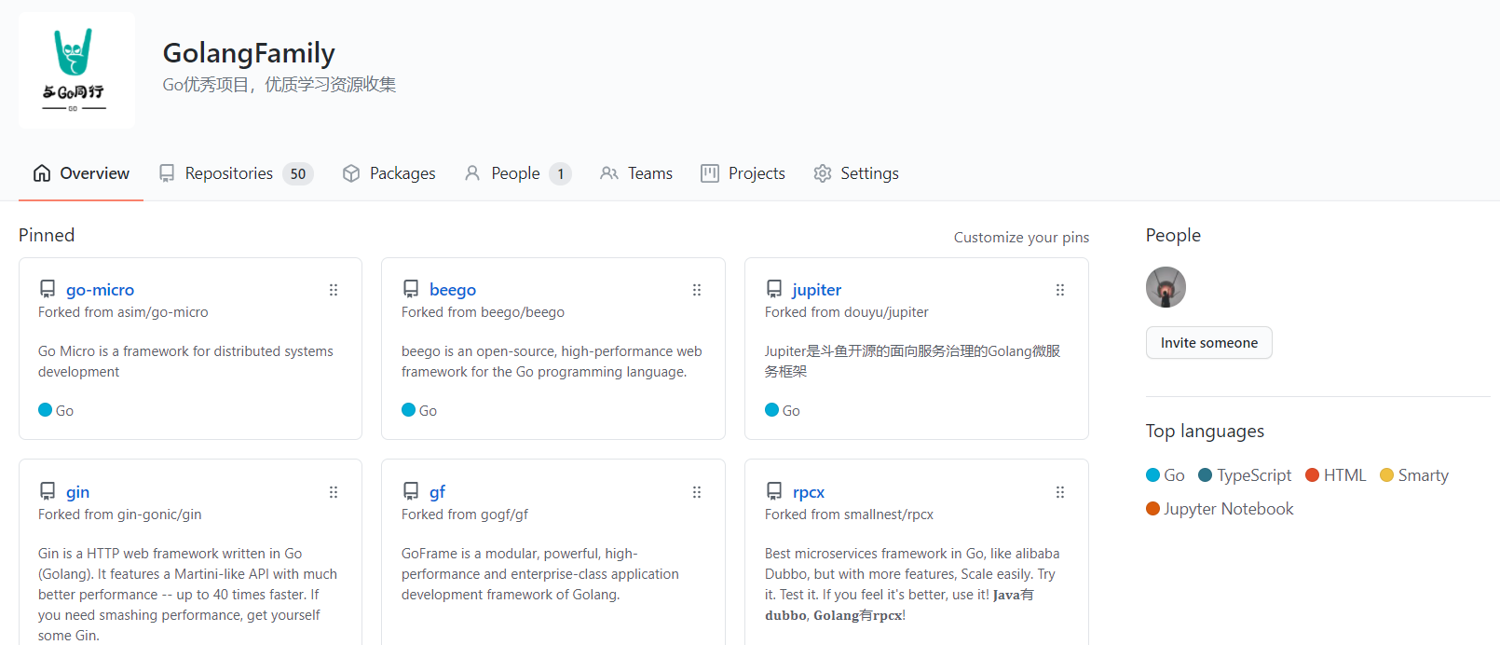This screenshot has height=645, width=1500.
Task: Click the jupiter repo icon
Action: (x=774, y=289)
